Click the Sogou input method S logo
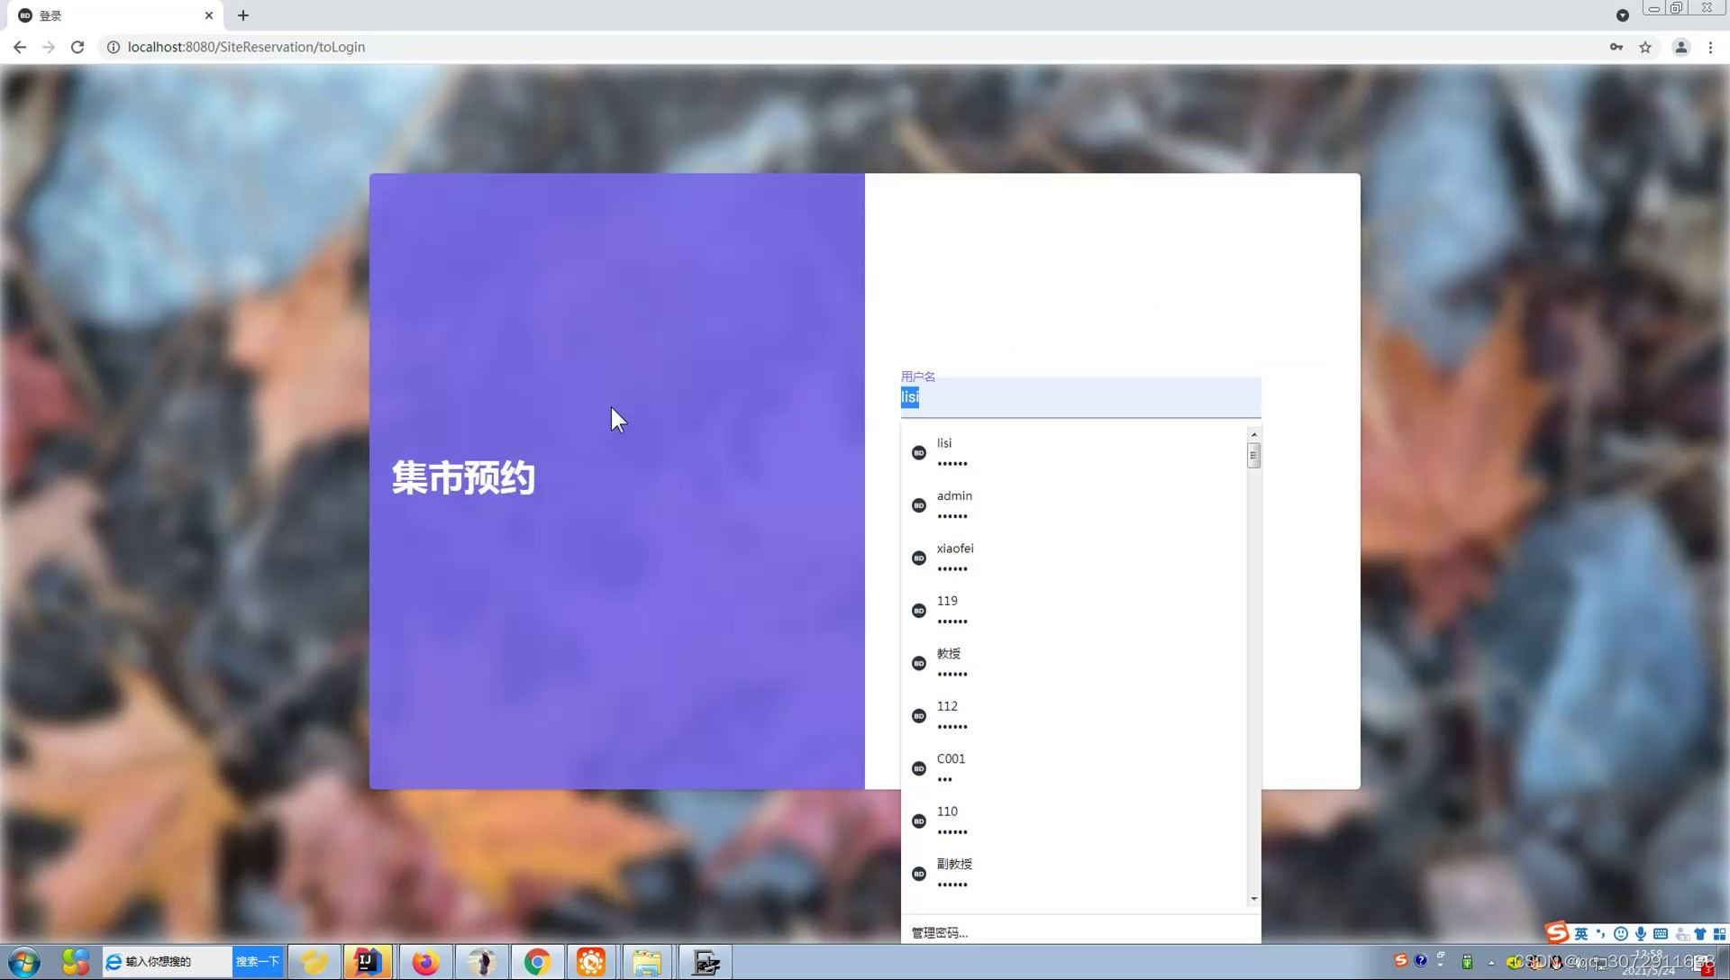This screenshot has height=980, width=1730. (1557, 933)
